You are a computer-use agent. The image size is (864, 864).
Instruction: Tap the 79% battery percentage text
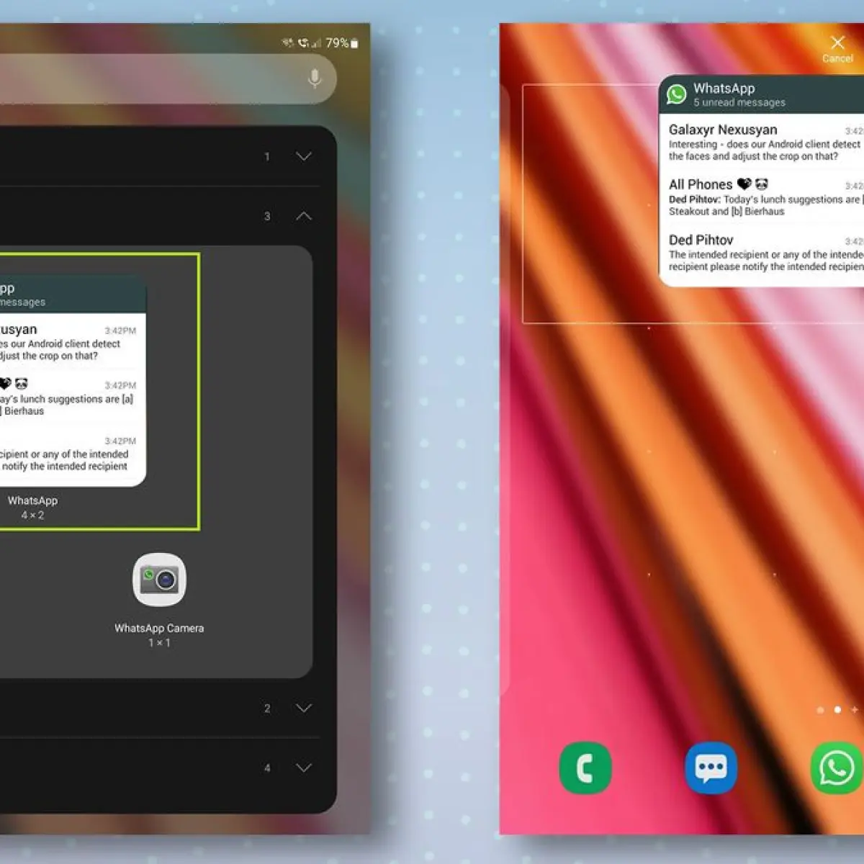point(337,43)
